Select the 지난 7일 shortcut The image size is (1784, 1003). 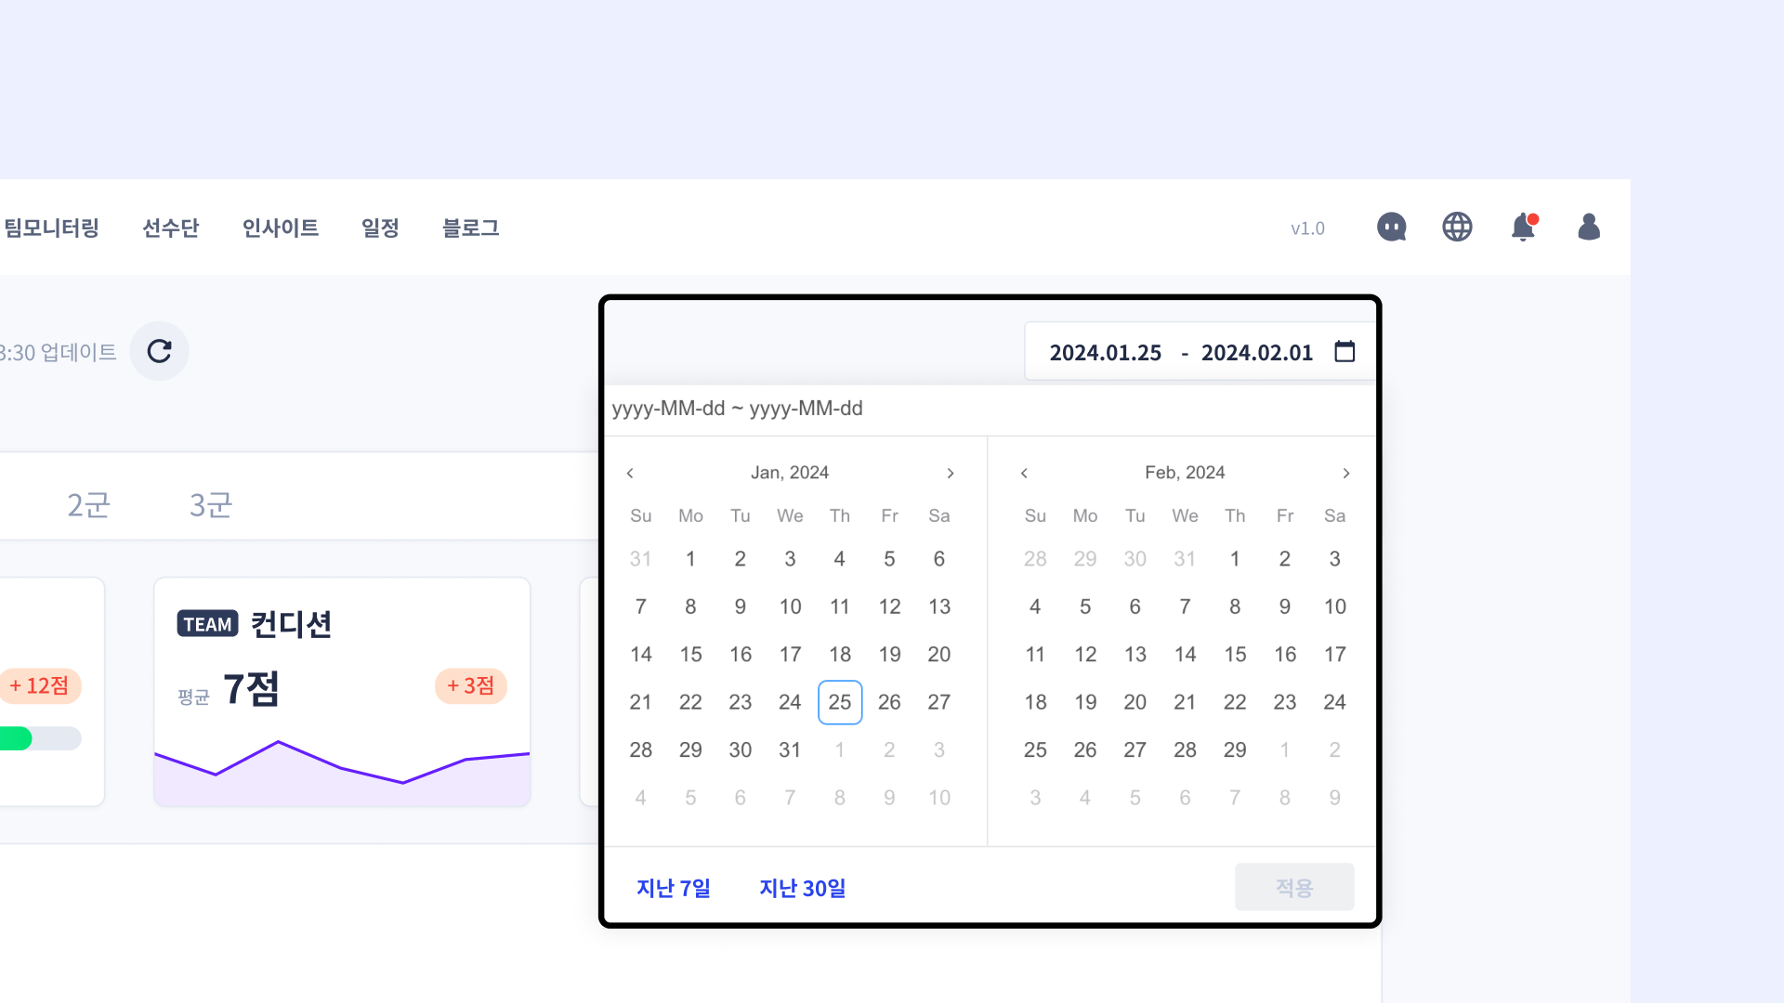pos(673,889)
